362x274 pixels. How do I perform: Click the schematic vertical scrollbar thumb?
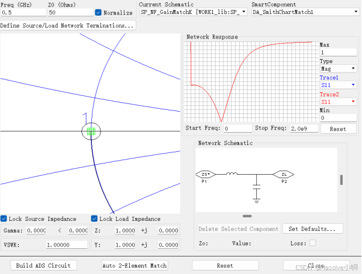342,180
